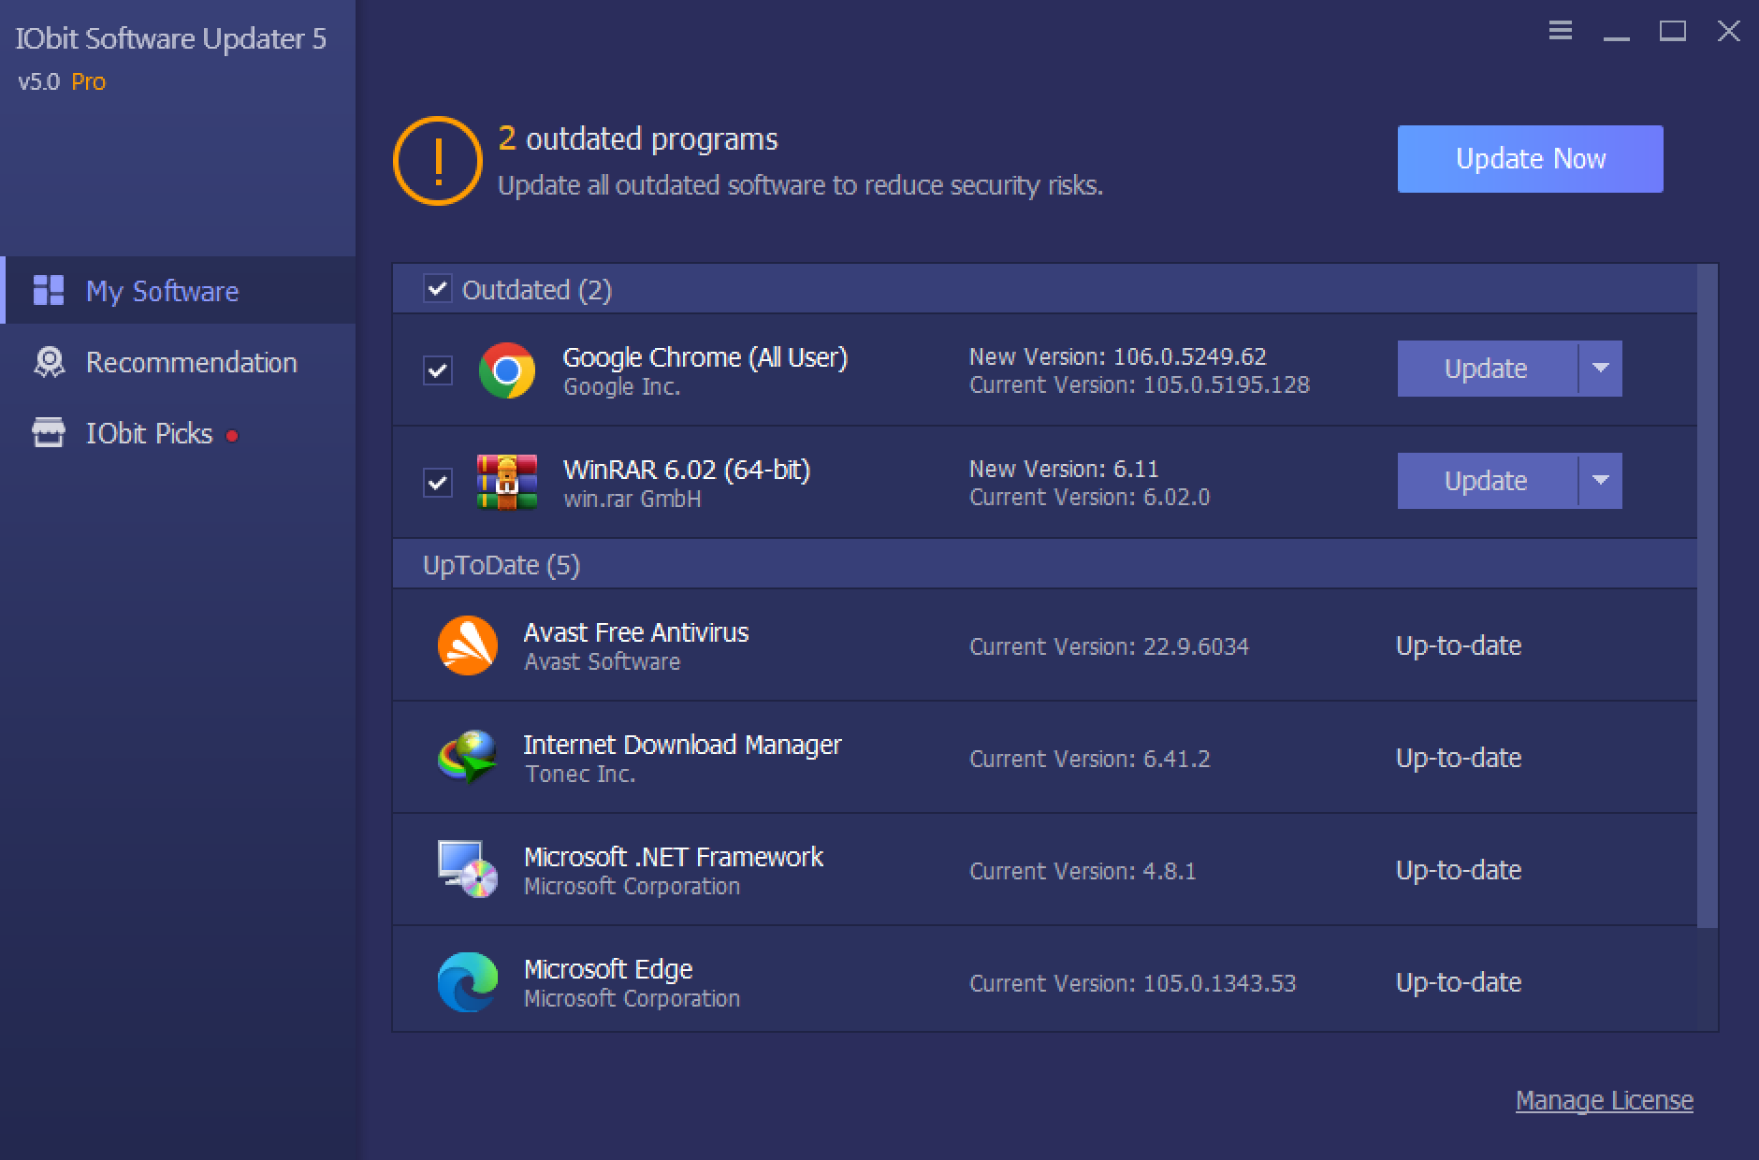Click the Internet Download Manager icon
Viewport: 1759px width, 1160px height.
point(467,758)
